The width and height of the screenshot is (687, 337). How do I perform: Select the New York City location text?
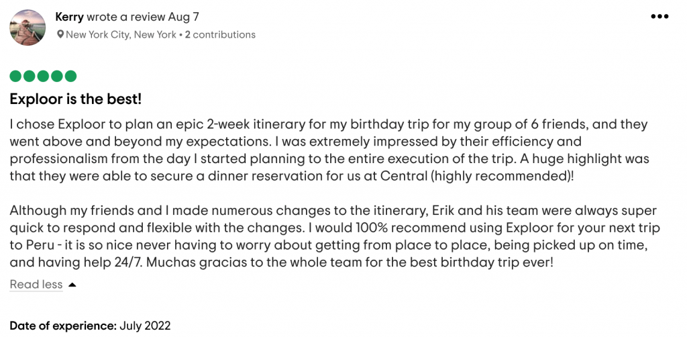point(121,34)
